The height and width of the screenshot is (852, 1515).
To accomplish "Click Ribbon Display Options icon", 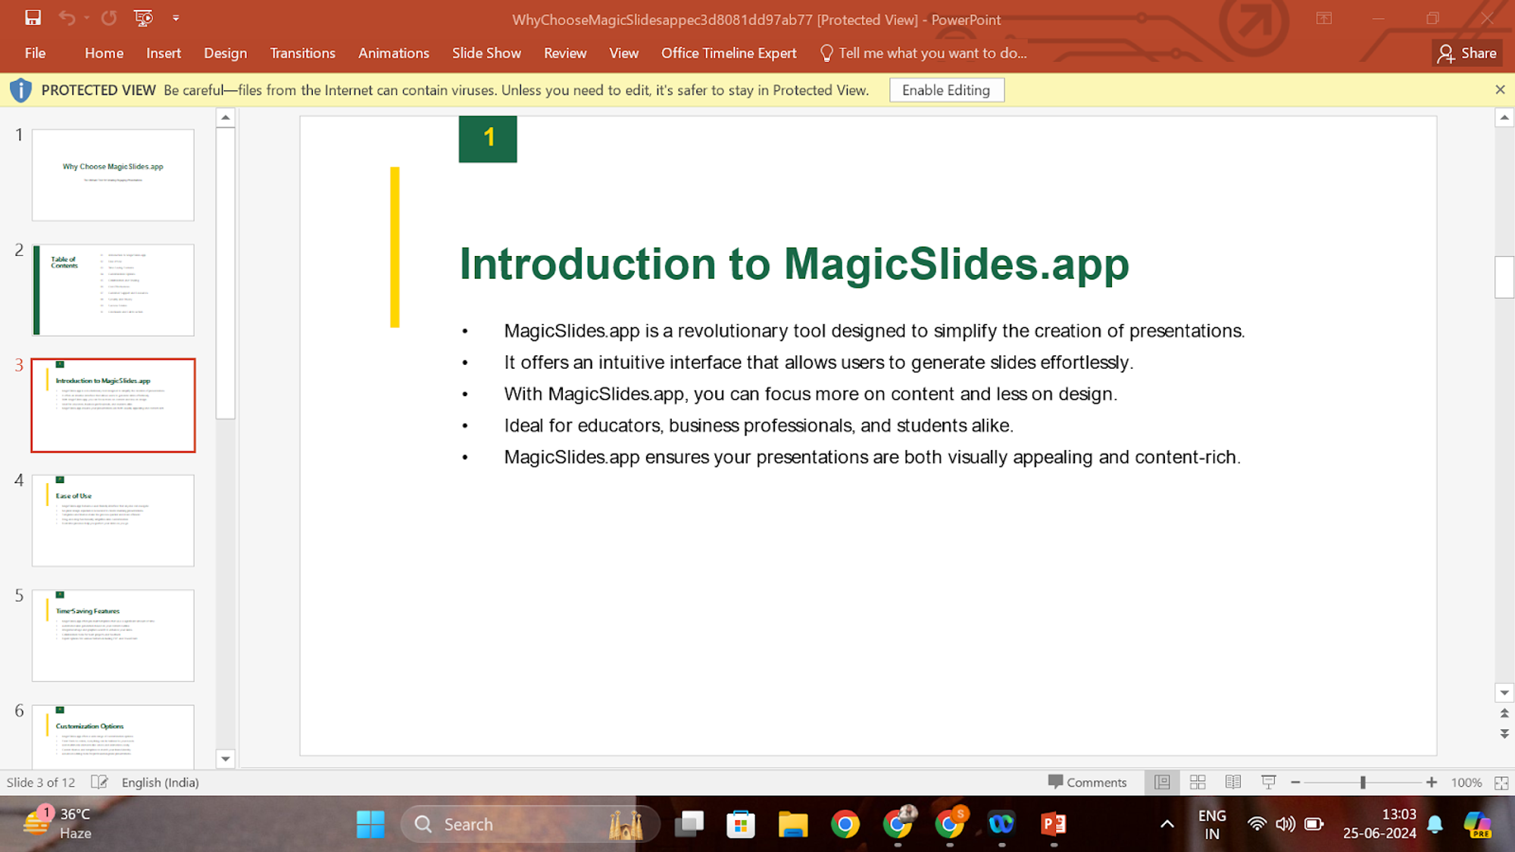I will (1324, 18).
